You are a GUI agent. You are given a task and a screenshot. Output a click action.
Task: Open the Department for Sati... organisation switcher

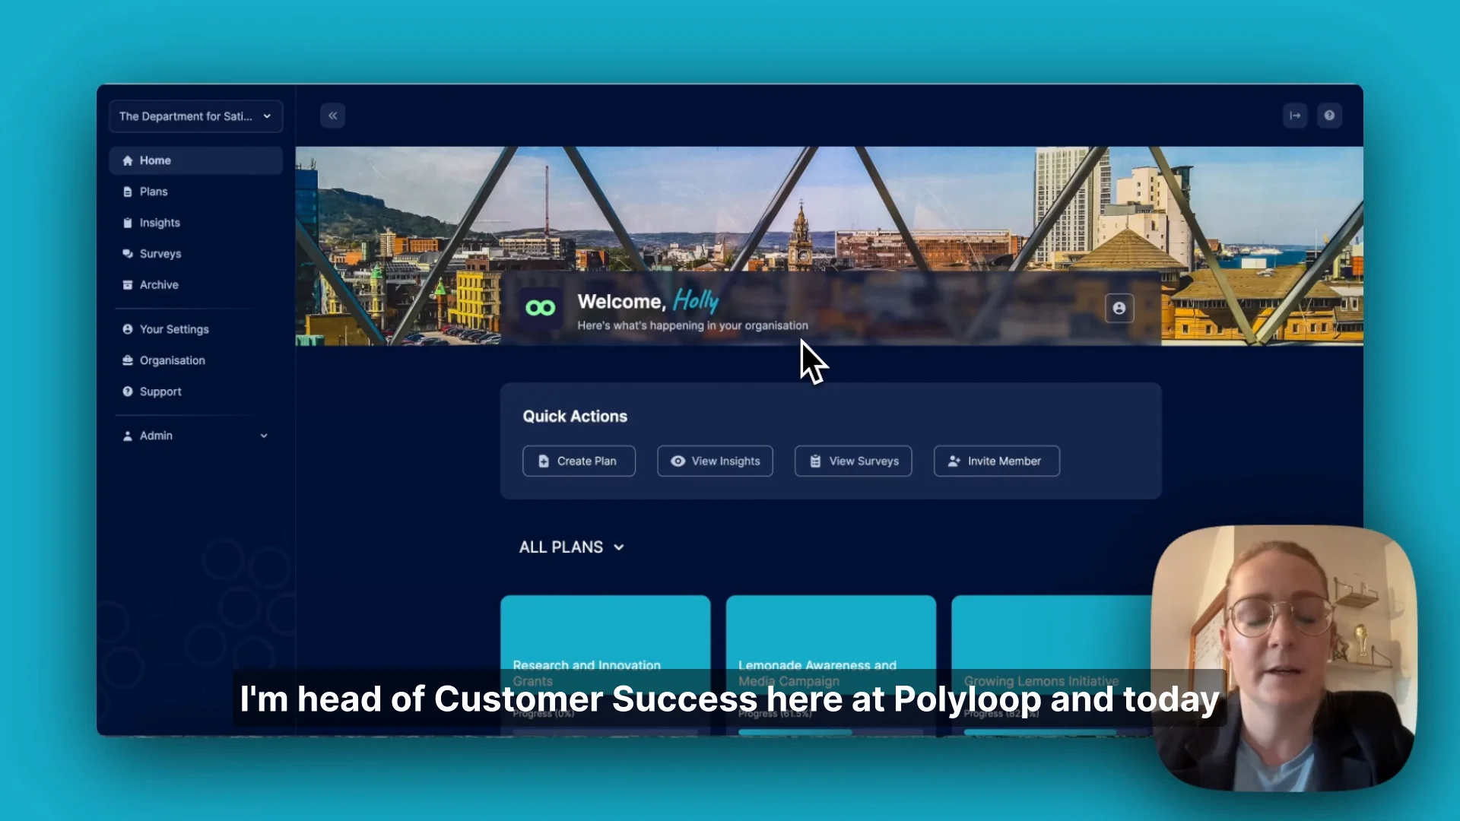[195, 116]
